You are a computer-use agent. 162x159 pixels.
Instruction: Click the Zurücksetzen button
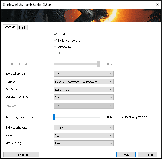pos(21,155)
